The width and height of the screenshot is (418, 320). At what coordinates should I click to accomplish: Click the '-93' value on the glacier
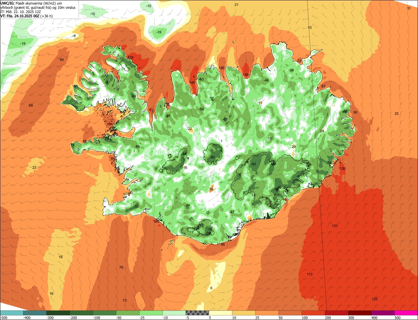pyautogui.click(x=253, y=164)
